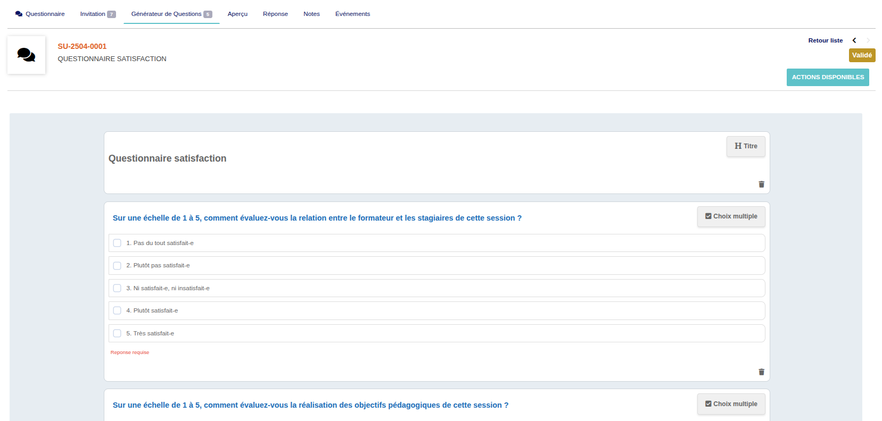Go to the next record arrow

click(868, 40)
